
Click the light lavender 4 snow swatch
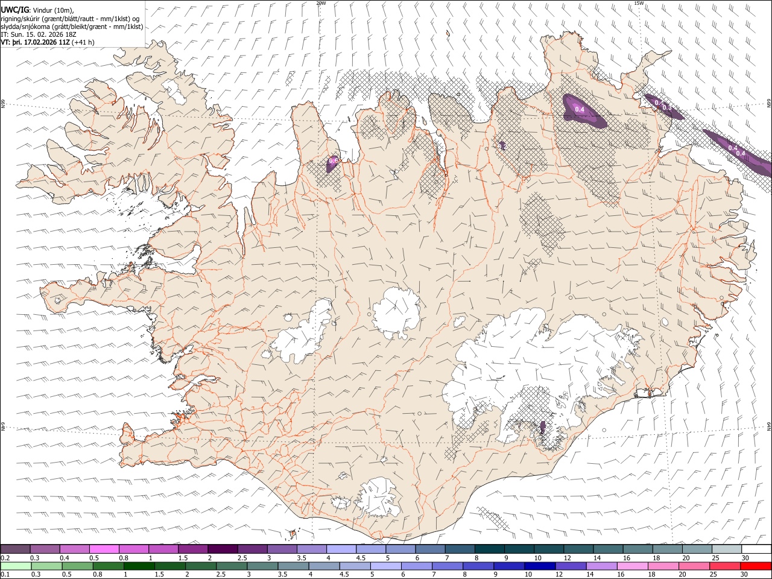click(x=341, y=549)
